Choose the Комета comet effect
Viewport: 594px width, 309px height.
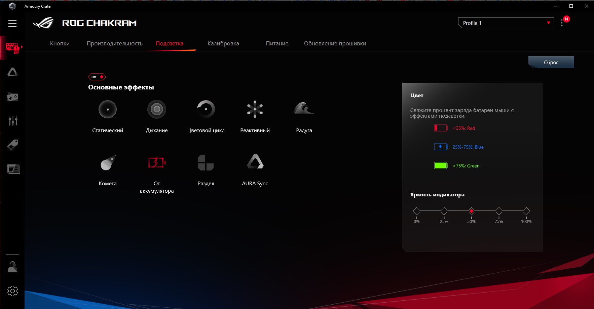[x=108, y=162]
